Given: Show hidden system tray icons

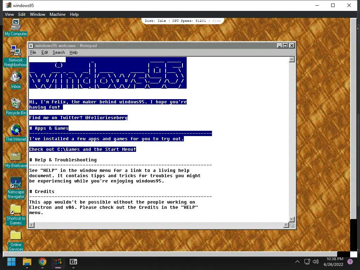Looking at the screenshot, I should (297, 262).
